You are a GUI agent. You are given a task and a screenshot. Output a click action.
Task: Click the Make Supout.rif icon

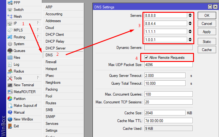point(10,106)
